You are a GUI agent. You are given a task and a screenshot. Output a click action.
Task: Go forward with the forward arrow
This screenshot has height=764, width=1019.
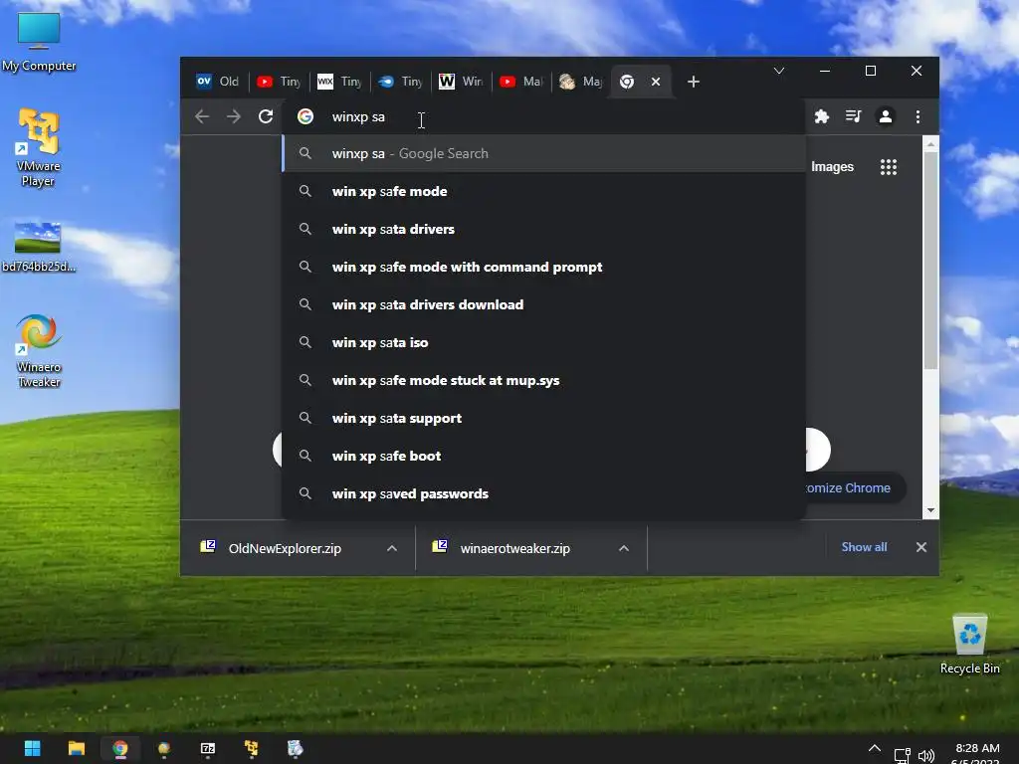tap(233, 117)
